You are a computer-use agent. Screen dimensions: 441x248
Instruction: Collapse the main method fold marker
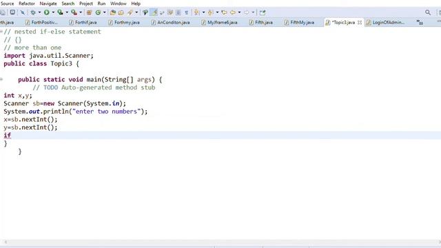tap(1, 79)
